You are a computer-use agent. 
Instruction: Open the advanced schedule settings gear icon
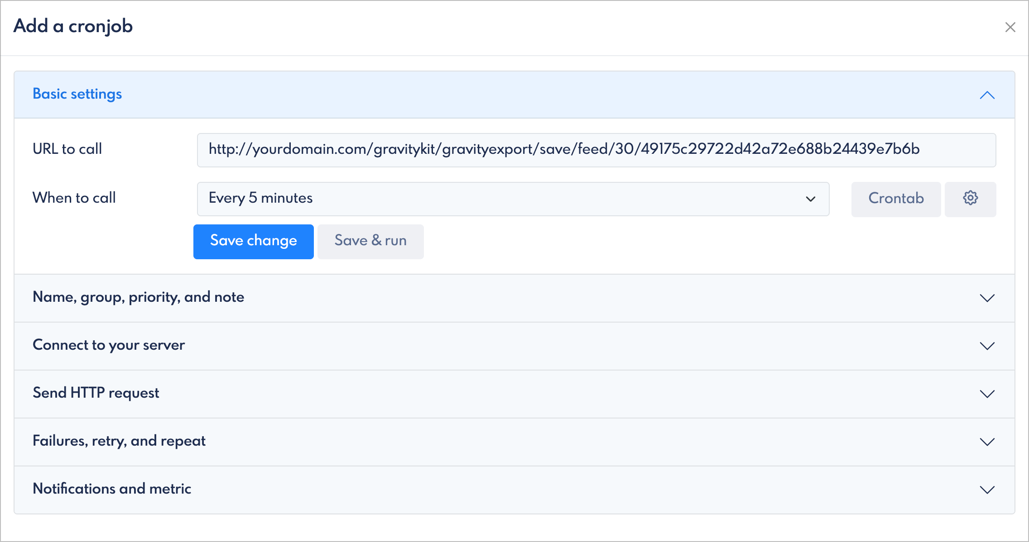(970, 199)
